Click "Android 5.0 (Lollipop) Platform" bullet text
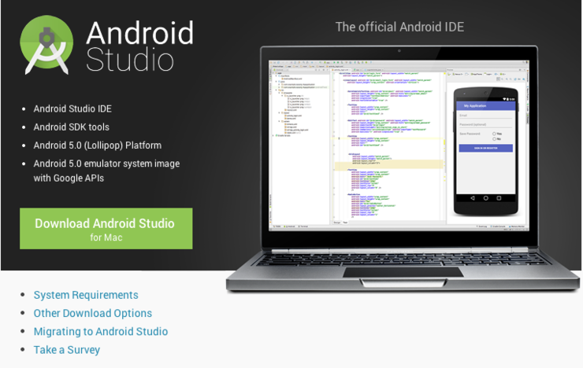Viewport: 583px width, 368px height. pyautogui.click(x=98, y=145)
